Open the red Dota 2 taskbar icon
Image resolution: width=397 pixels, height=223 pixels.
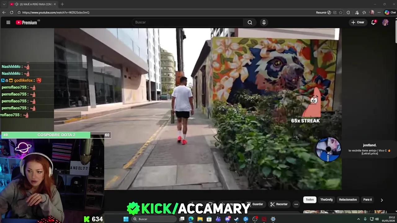click(264, 219)
